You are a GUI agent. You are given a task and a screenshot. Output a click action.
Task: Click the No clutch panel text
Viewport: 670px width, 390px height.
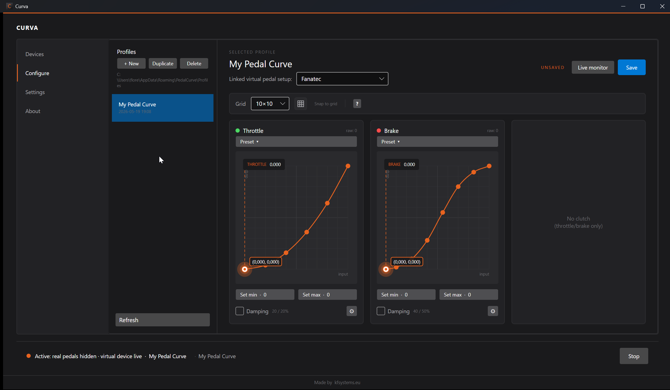pyautogui.click(x=578, y=222)
